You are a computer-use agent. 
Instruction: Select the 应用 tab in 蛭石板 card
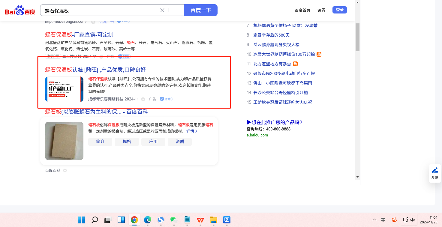click(153, 142)
